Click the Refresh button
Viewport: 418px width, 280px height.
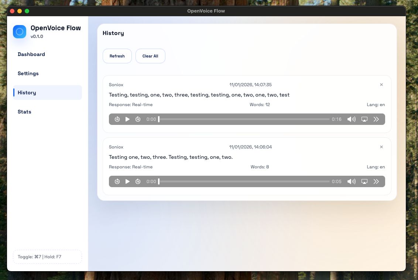pyautogui.click(x=117, y=56)
